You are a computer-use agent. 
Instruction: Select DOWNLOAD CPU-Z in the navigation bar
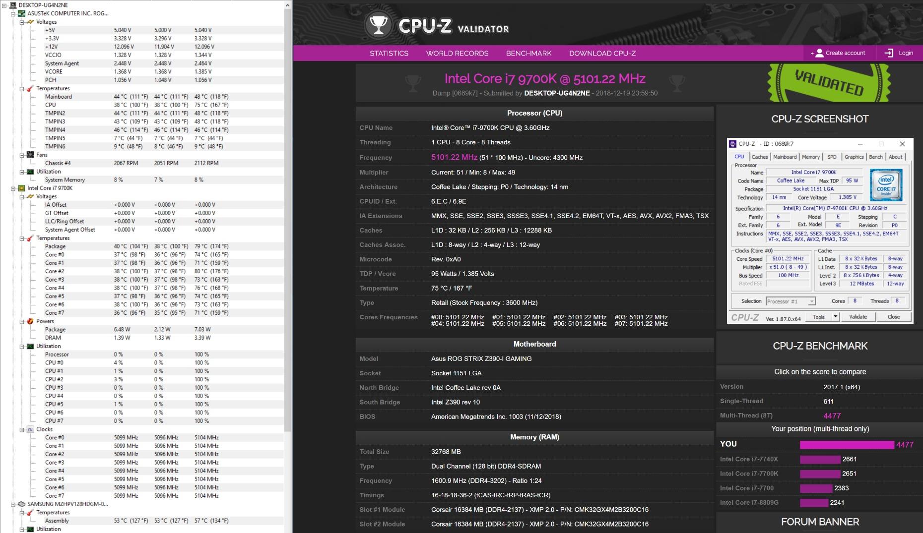click(x=602, y=53)
